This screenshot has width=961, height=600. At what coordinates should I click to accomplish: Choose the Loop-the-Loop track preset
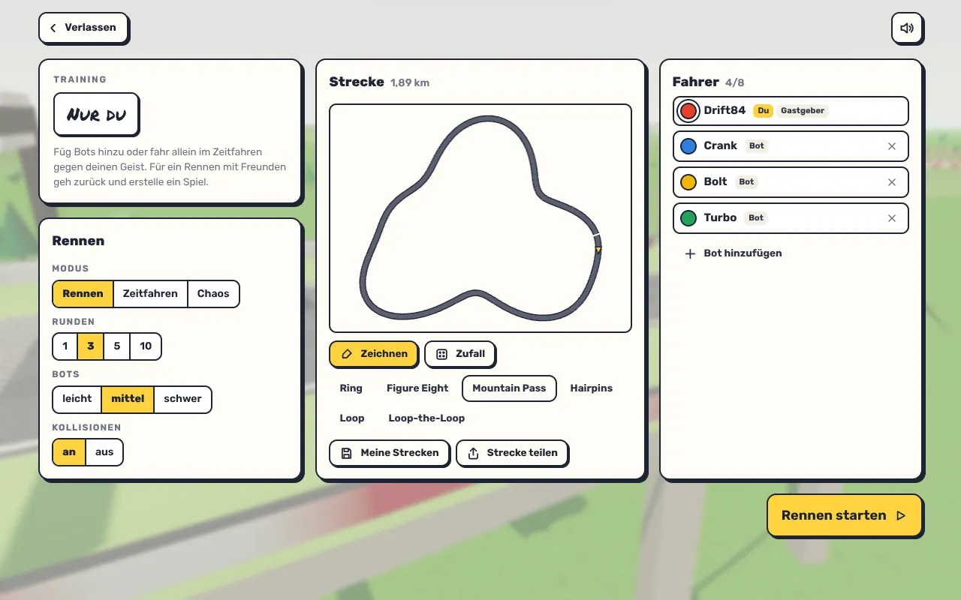pos(426,418)
